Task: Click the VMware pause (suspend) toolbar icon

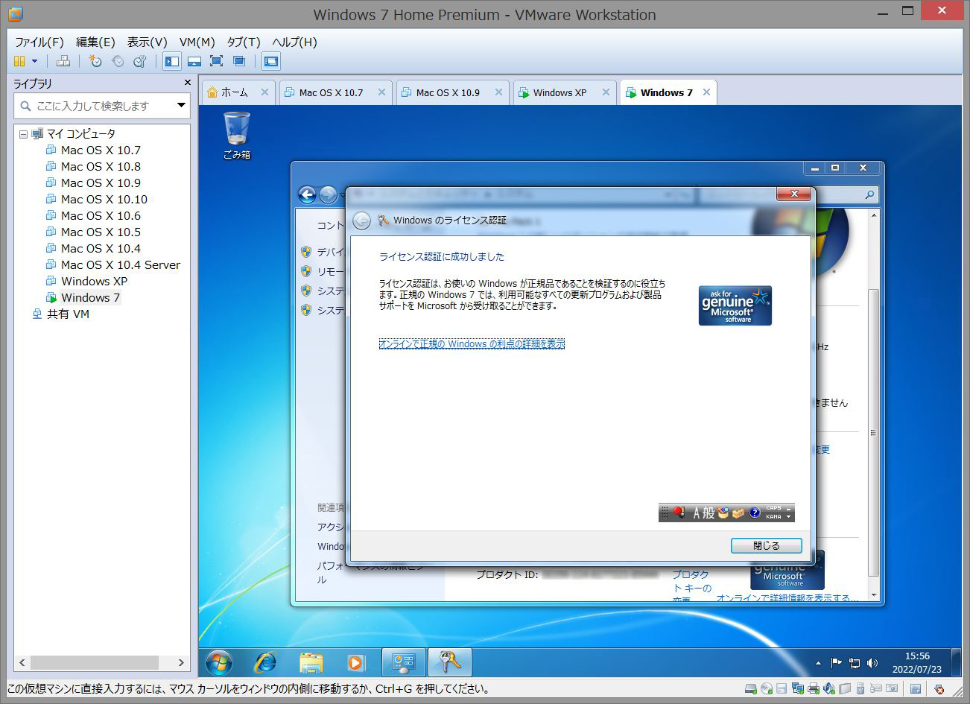Action: point(19,61)
